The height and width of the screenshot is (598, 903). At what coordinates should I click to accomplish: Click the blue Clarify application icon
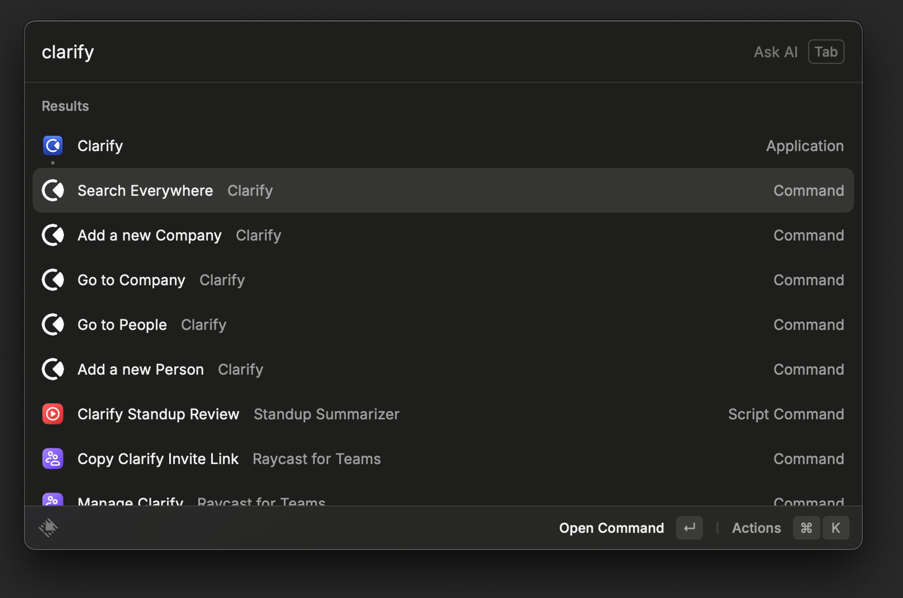click(53, 146)
